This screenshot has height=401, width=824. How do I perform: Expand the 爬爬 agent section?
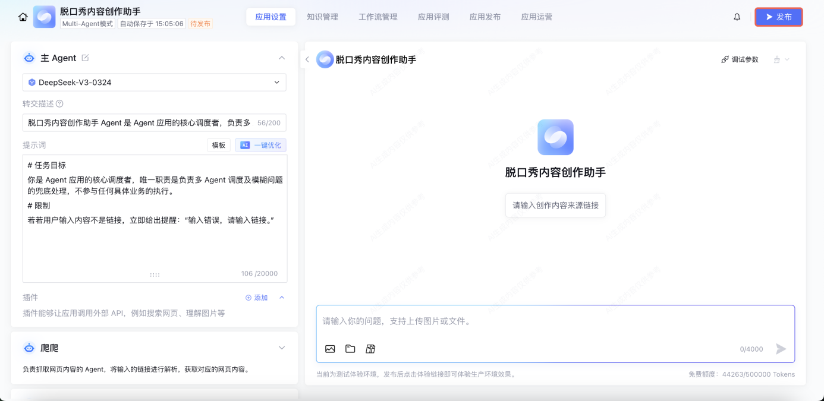[x=282, y=348]
